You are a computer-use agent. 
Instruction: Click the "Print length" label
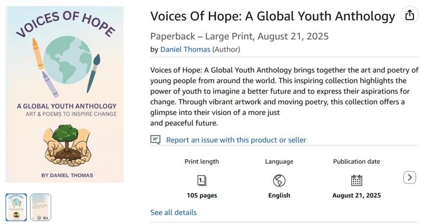point(202,161)
